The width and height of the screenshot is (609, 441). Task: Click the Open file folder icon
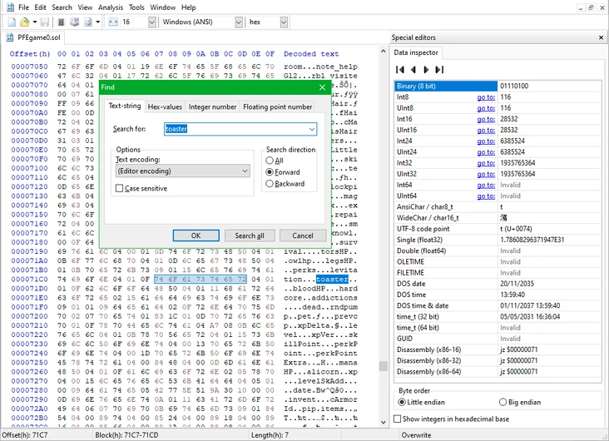click(24, 22)
